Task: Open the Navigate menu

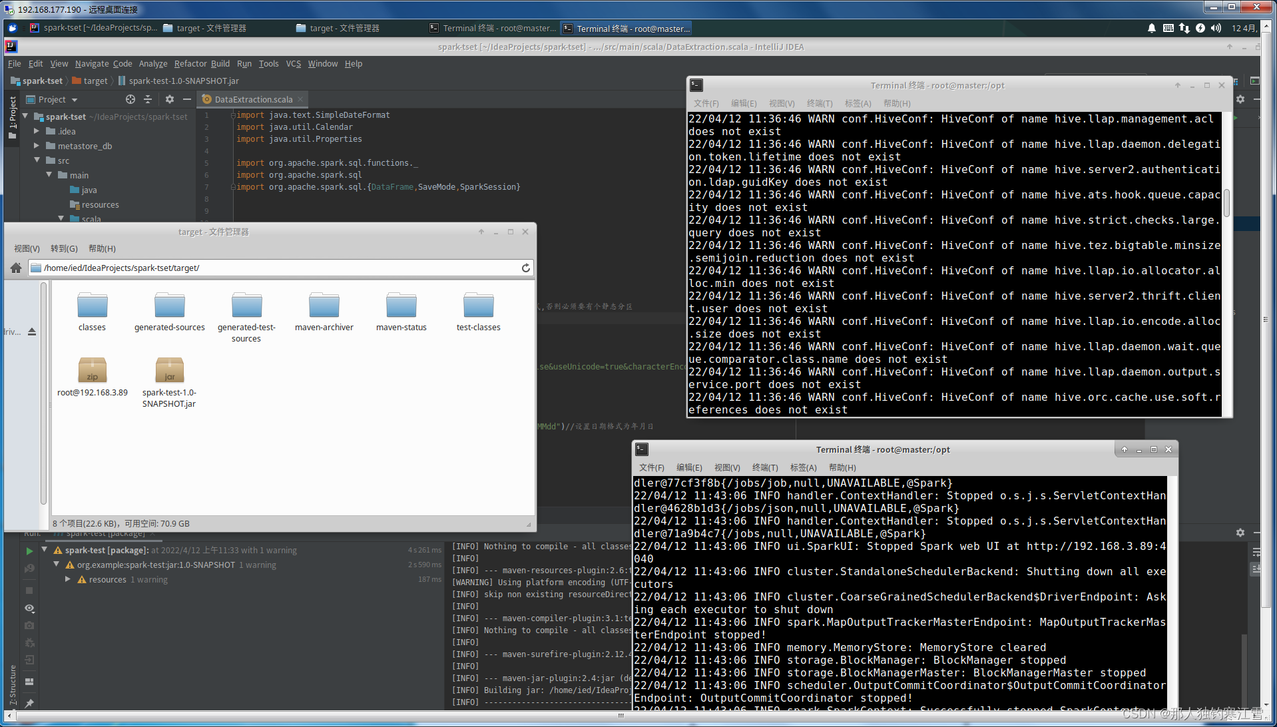Action: [x=92, y=63]
